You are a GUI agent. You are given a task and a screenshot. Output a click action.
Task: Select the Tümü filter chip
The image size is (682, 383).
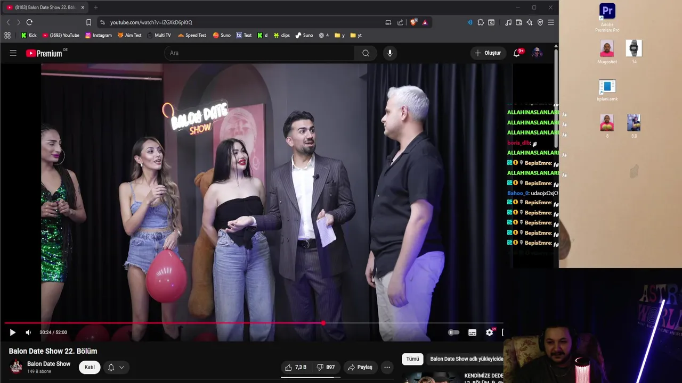pos(412,359)
